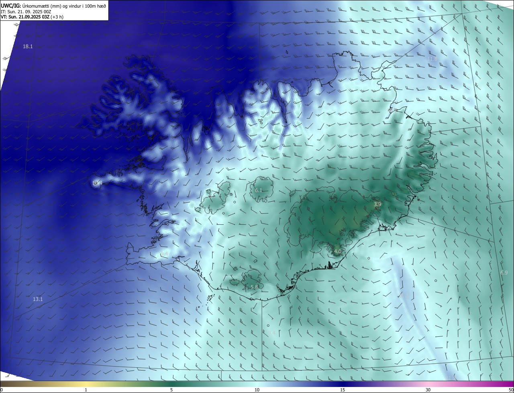Click the UWC/IG Úrkomumætti title line
Viewport: 514px width, 393px height.
pos(53,5)
